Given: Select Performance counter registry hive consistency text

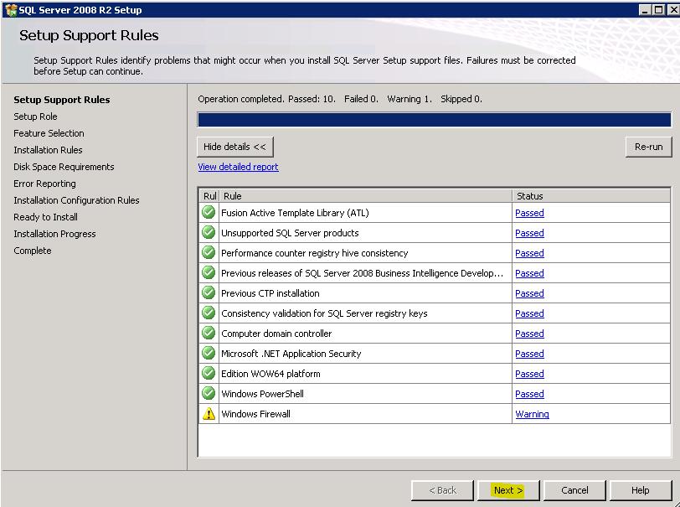Looking at the screenshot, I should click(314, 253).
